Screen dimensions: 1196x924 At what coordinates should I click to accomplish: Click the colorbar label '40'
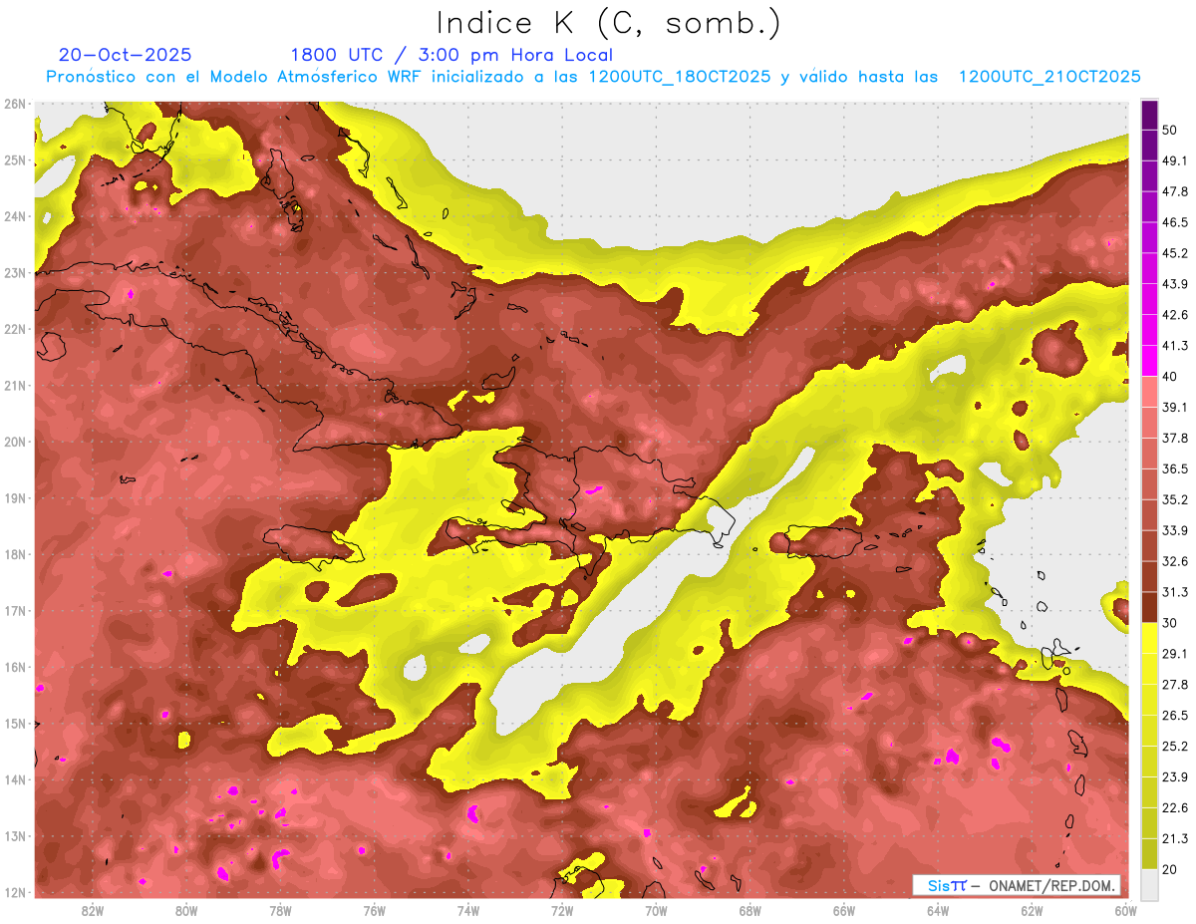coord(1169,376)
